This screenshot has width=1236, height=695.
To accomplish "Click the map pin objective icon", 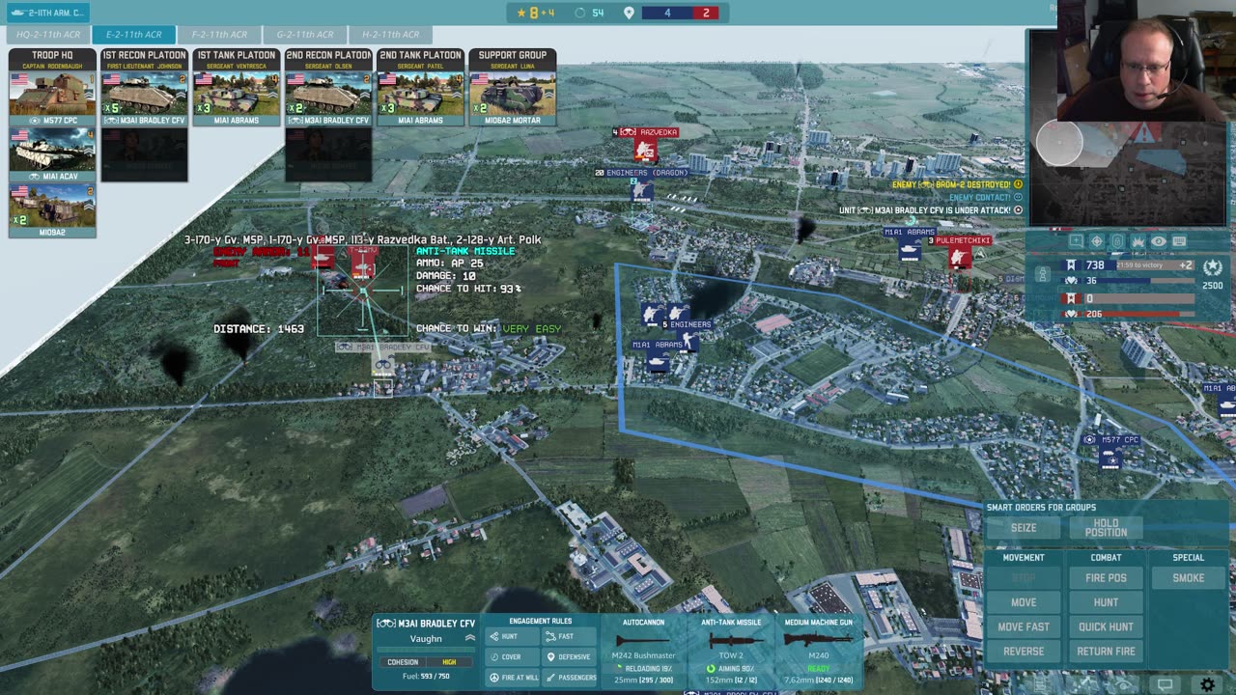I will (x=629, y=13).
